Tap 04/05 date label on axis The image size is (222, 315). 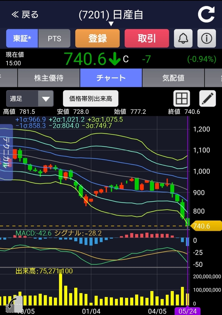[x=157, y=311]
